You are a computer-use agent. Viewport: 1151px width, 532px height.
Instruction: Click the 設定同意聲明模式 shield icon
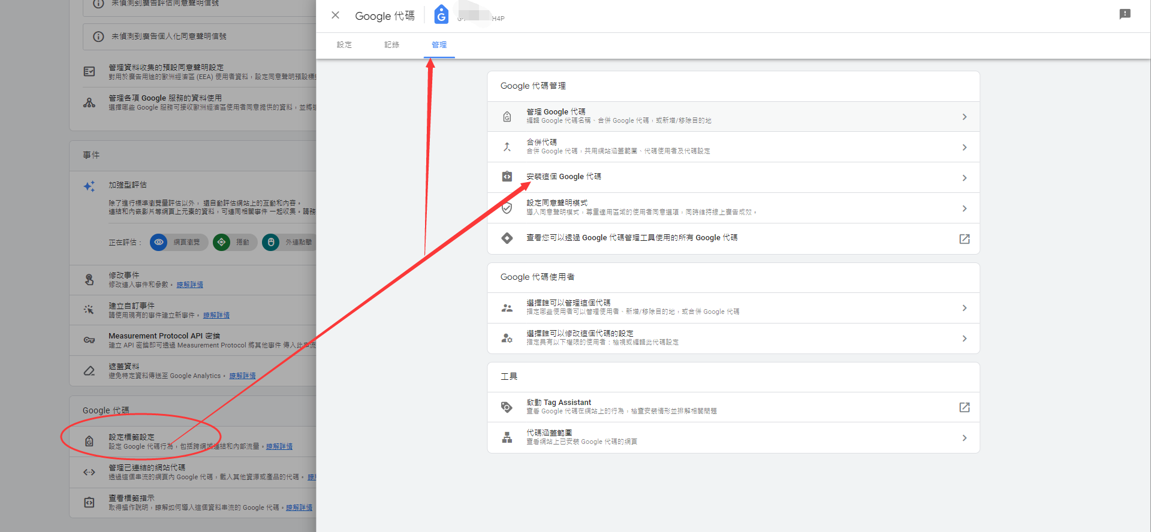(x=507, y=208)
